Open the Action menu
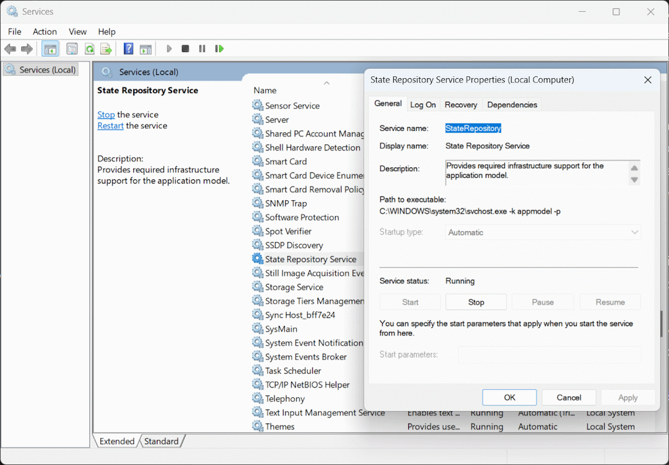This screenshot has width=669, height=465. (x=45, y=32)
